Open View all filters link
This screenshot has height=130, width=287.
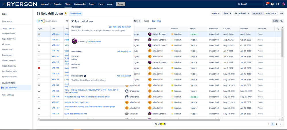tap(8, 95)
